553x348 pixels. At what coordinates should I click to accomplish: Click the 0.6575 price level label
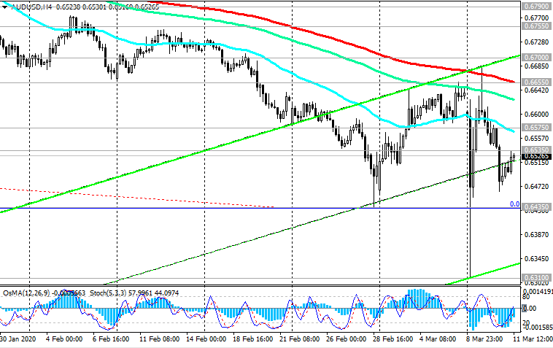pyautogui.click(x=535, y=128)
